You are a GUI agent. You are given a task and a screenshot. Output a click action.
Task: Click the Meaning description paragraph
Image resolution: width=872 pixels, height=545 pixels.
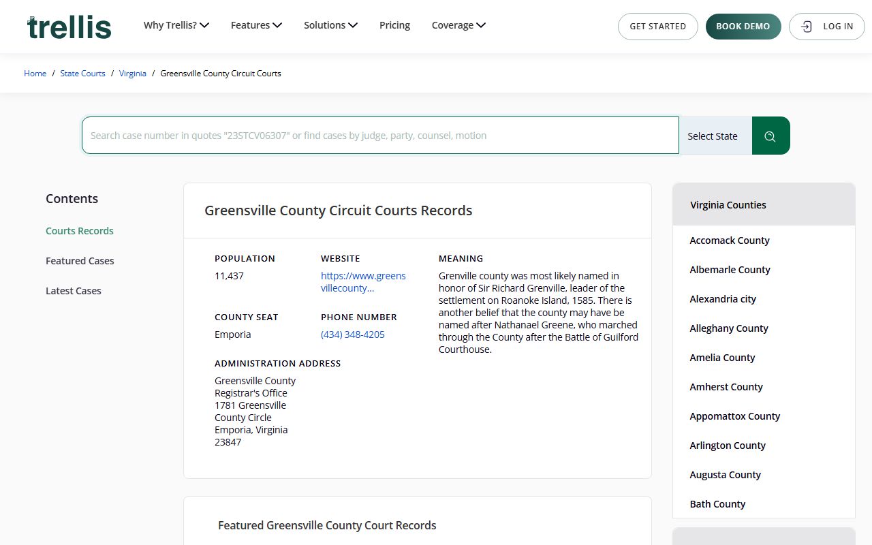(538, 313)
